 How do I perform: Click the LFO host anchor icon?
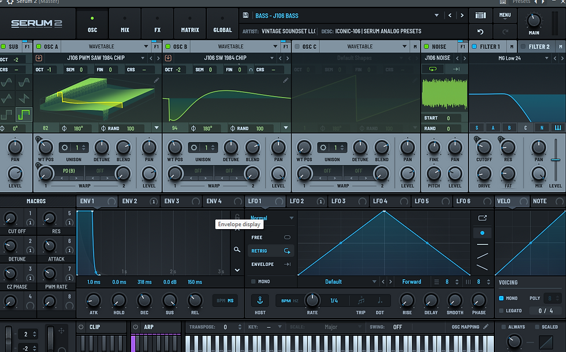(x=260, y=301)
